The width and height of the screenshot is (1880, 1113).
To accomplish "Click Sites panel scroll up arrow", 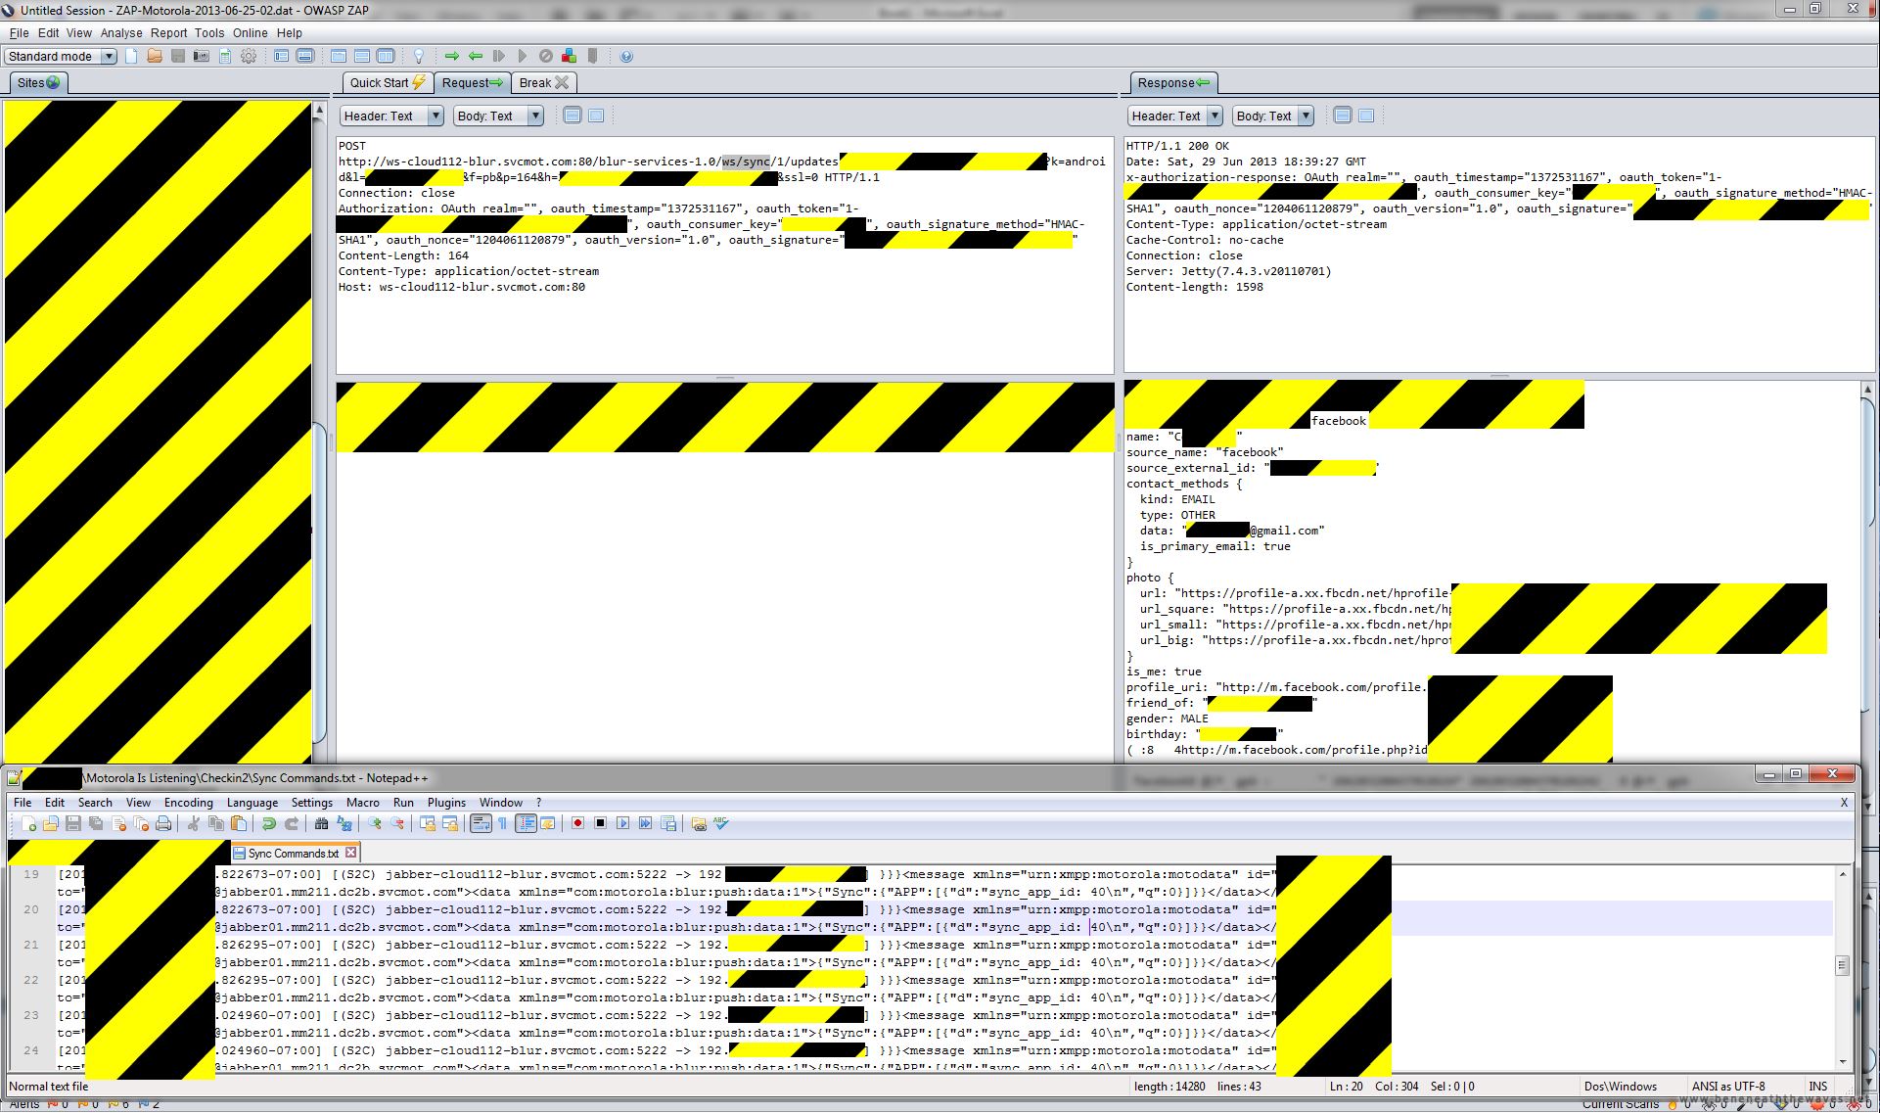I will pyautogui.click(x=319, y=110).
